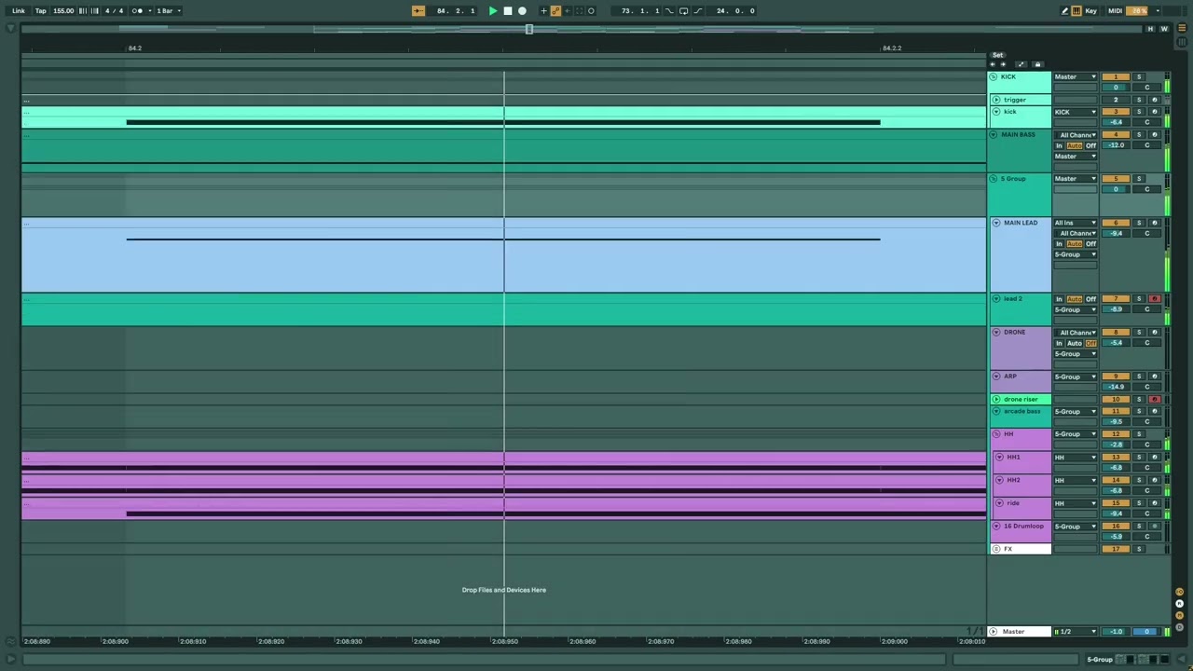Click the Capture MIDI icon
The height and width of the screenshot is (671, 1193).
click(x=579, y=11)
